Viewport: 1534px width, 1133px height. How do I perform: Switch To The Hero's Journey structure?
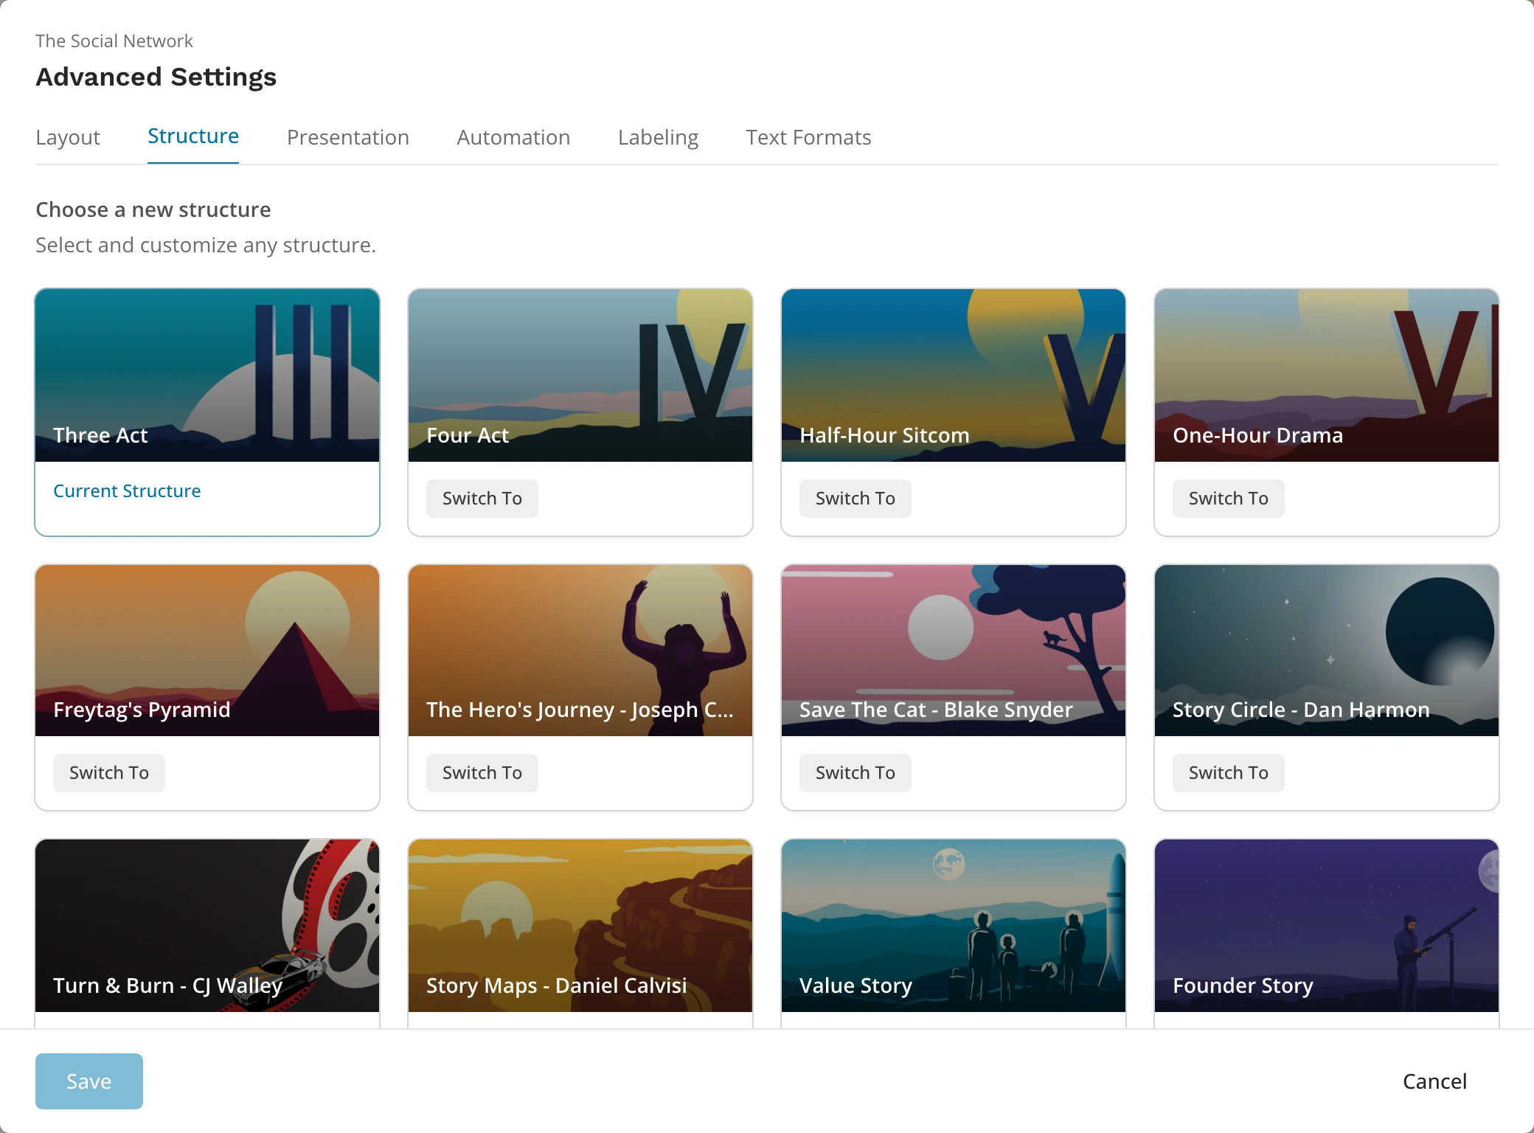(482, 773)
